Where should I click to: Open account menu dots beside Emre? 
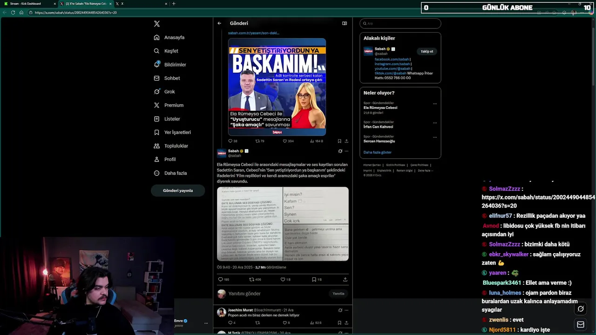click(206, 323)
